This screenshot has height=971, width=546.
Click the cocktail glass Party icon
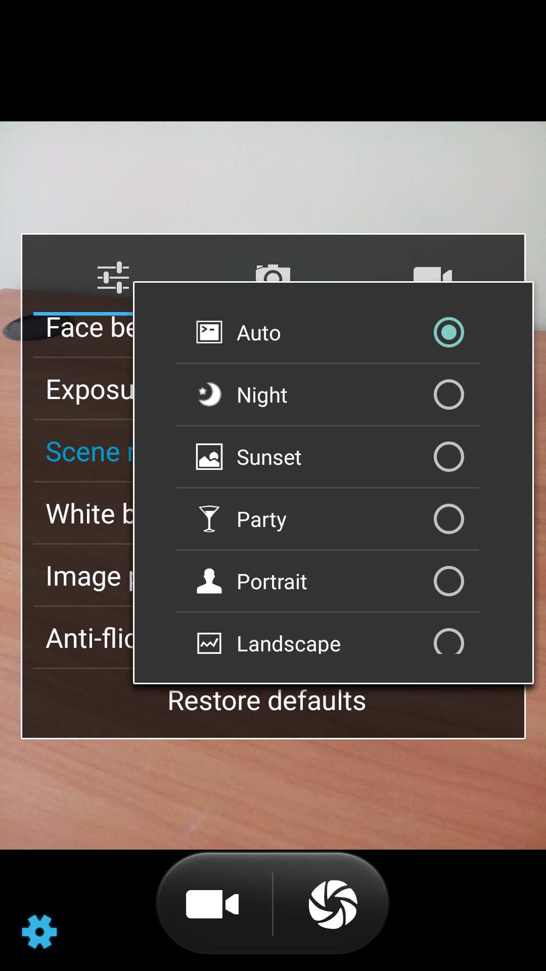coord(209,519)
